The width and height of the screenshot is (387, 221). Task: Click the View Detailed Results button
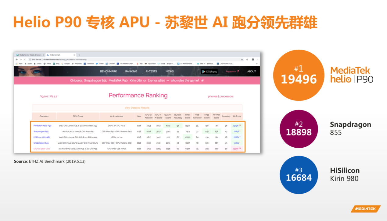(137, 108)
